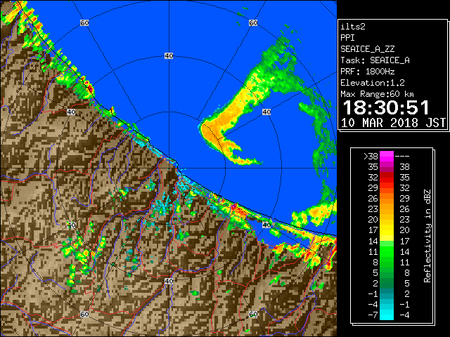Select the swatch between 23 and 26
The width and height of the screenshot is (450, 337).
point(387,209)
